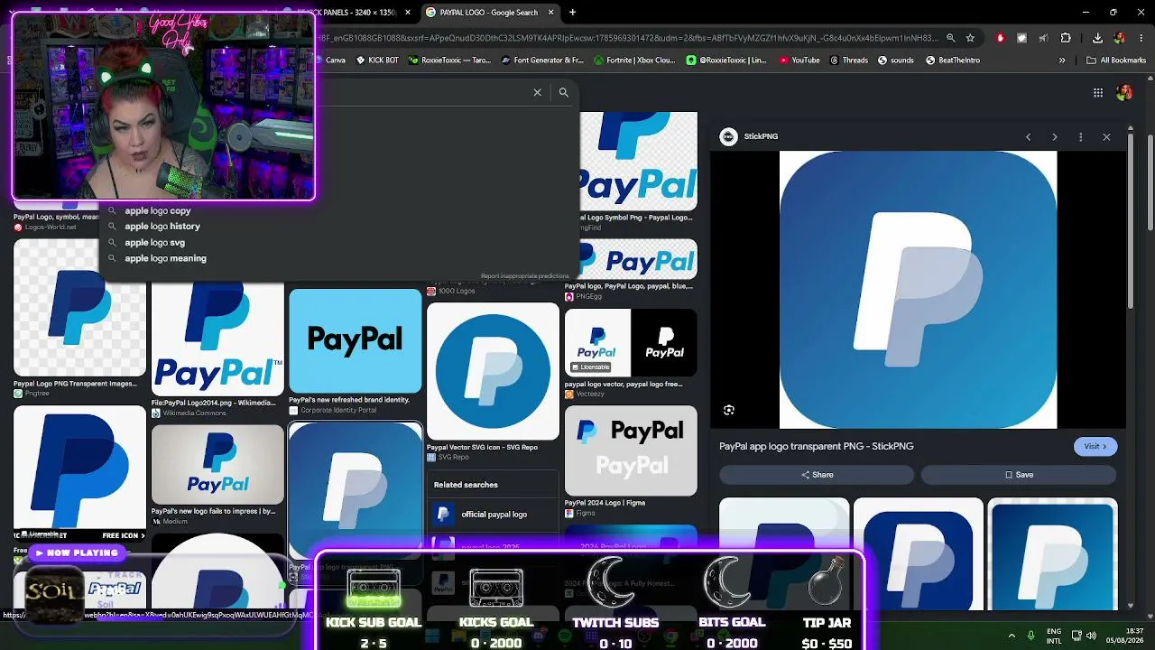Open the BeatTheIntro bookmark
The width and height of the screenshot is (1155, 650).
(x=952, y=60)
